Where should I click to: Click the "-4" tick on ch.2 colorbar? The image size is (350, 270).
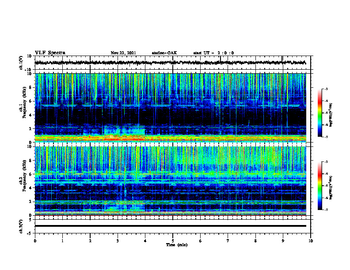point(326,174)
